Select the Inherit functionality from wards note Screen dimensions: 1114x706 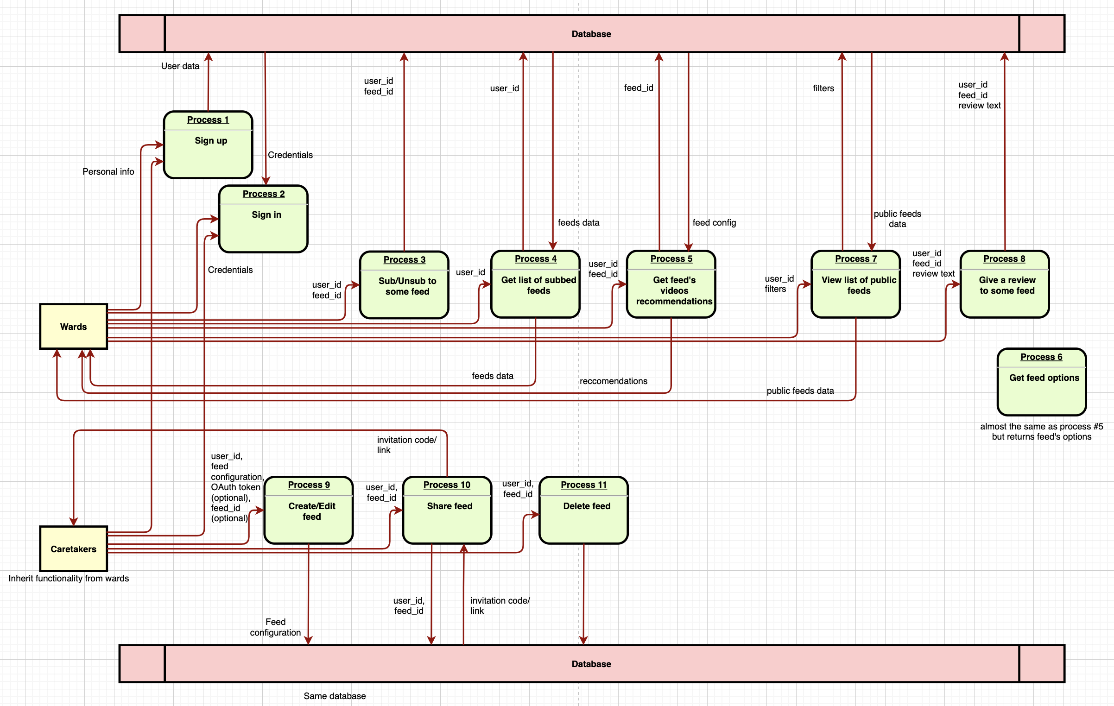coord(70,578)
